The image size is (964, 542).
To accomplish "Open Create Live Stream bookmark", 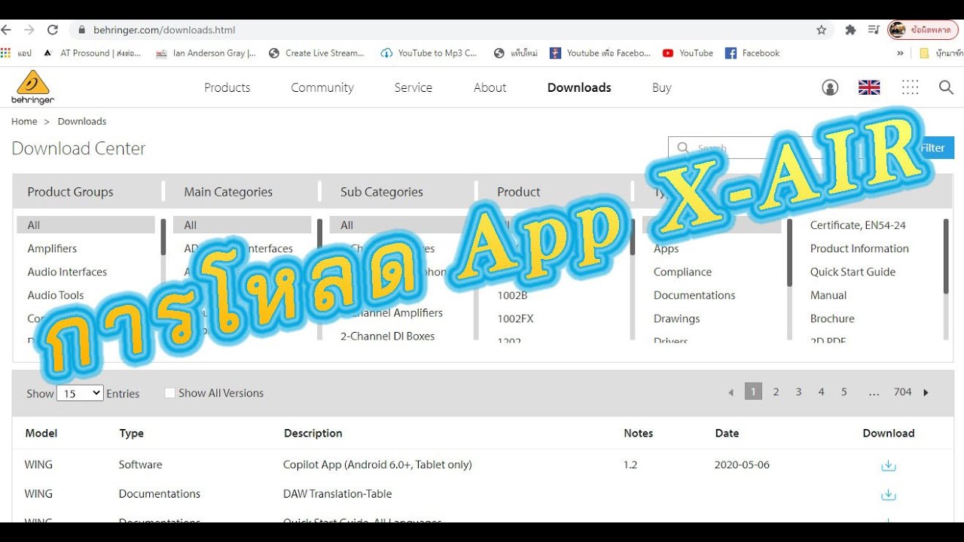I will coord(316,53).
